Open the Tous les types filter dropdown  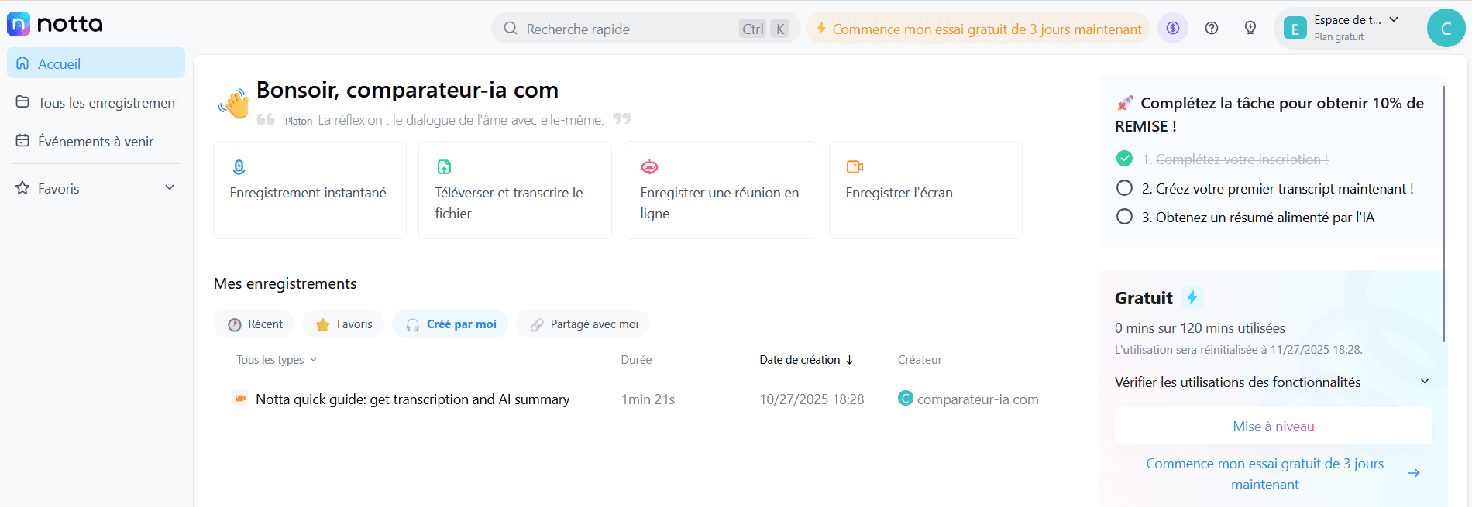coord(277,360)
